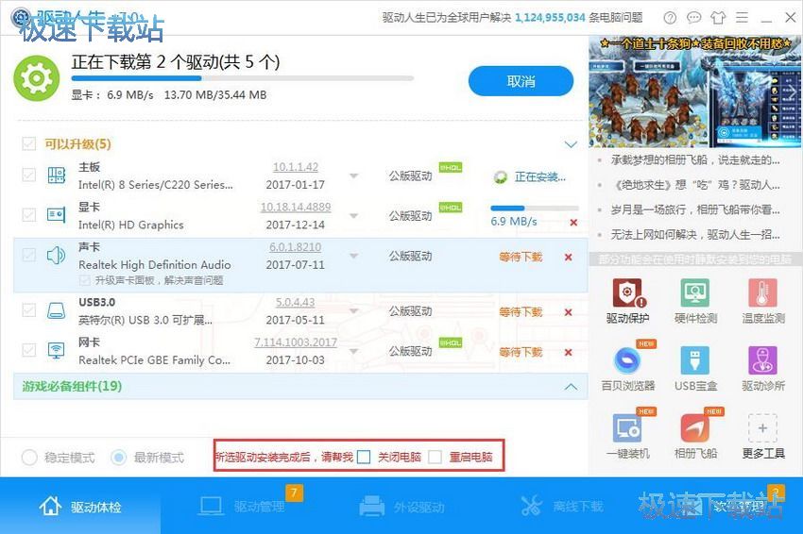Open news item 《绝地求生》想"吃"鸡
This screenshot has height=534, width=803.
coord(695,185)
